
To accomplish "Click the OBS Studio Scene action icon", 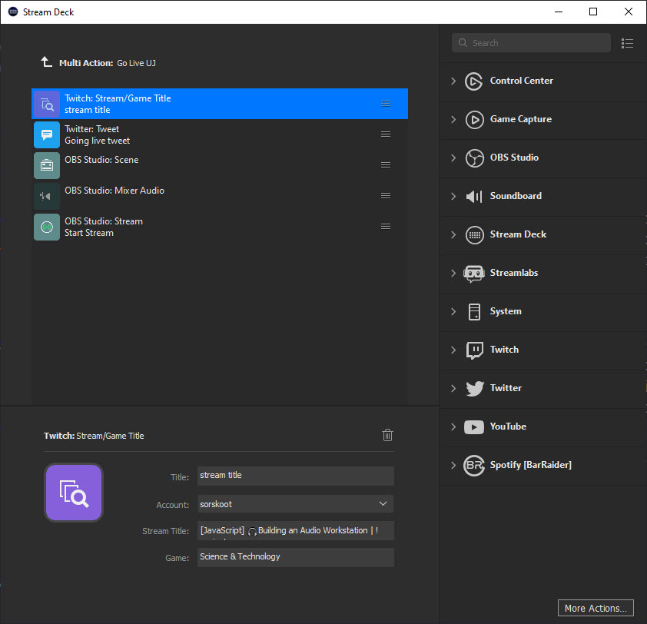I will (47, 165).
